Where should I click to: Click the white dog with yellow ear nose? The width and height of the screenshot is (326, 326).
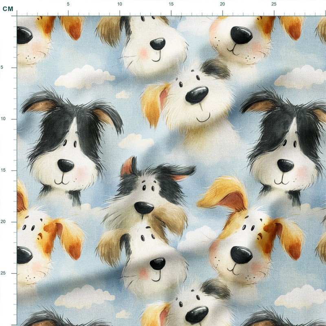coord(197,95)
